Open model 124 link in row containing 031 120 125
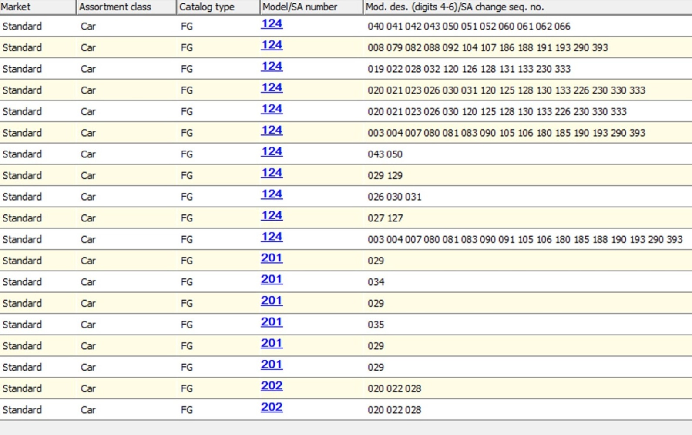Viewport: 692px width, 435px height. [272, 88]
